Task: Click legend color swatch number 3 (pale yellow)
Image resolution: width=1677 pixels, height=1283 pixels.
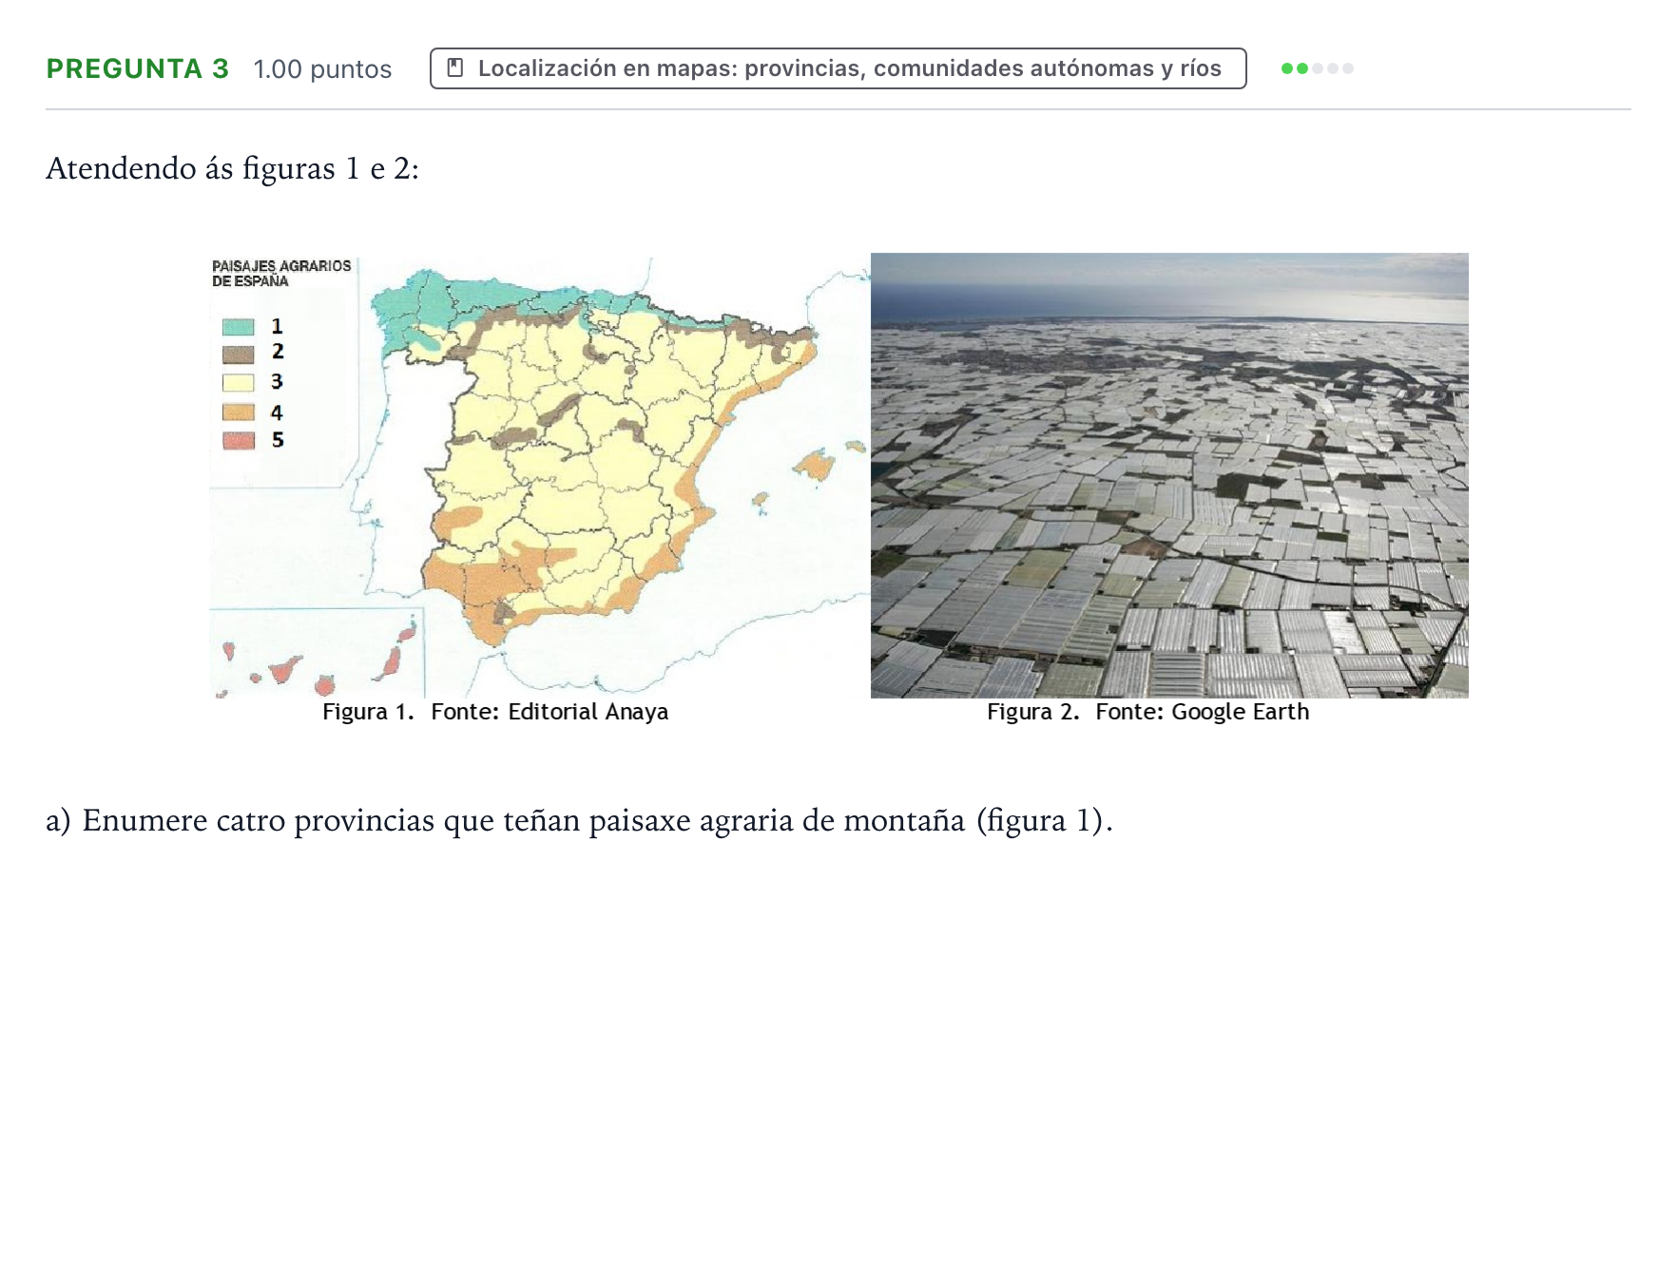Action: pos(239,383)
